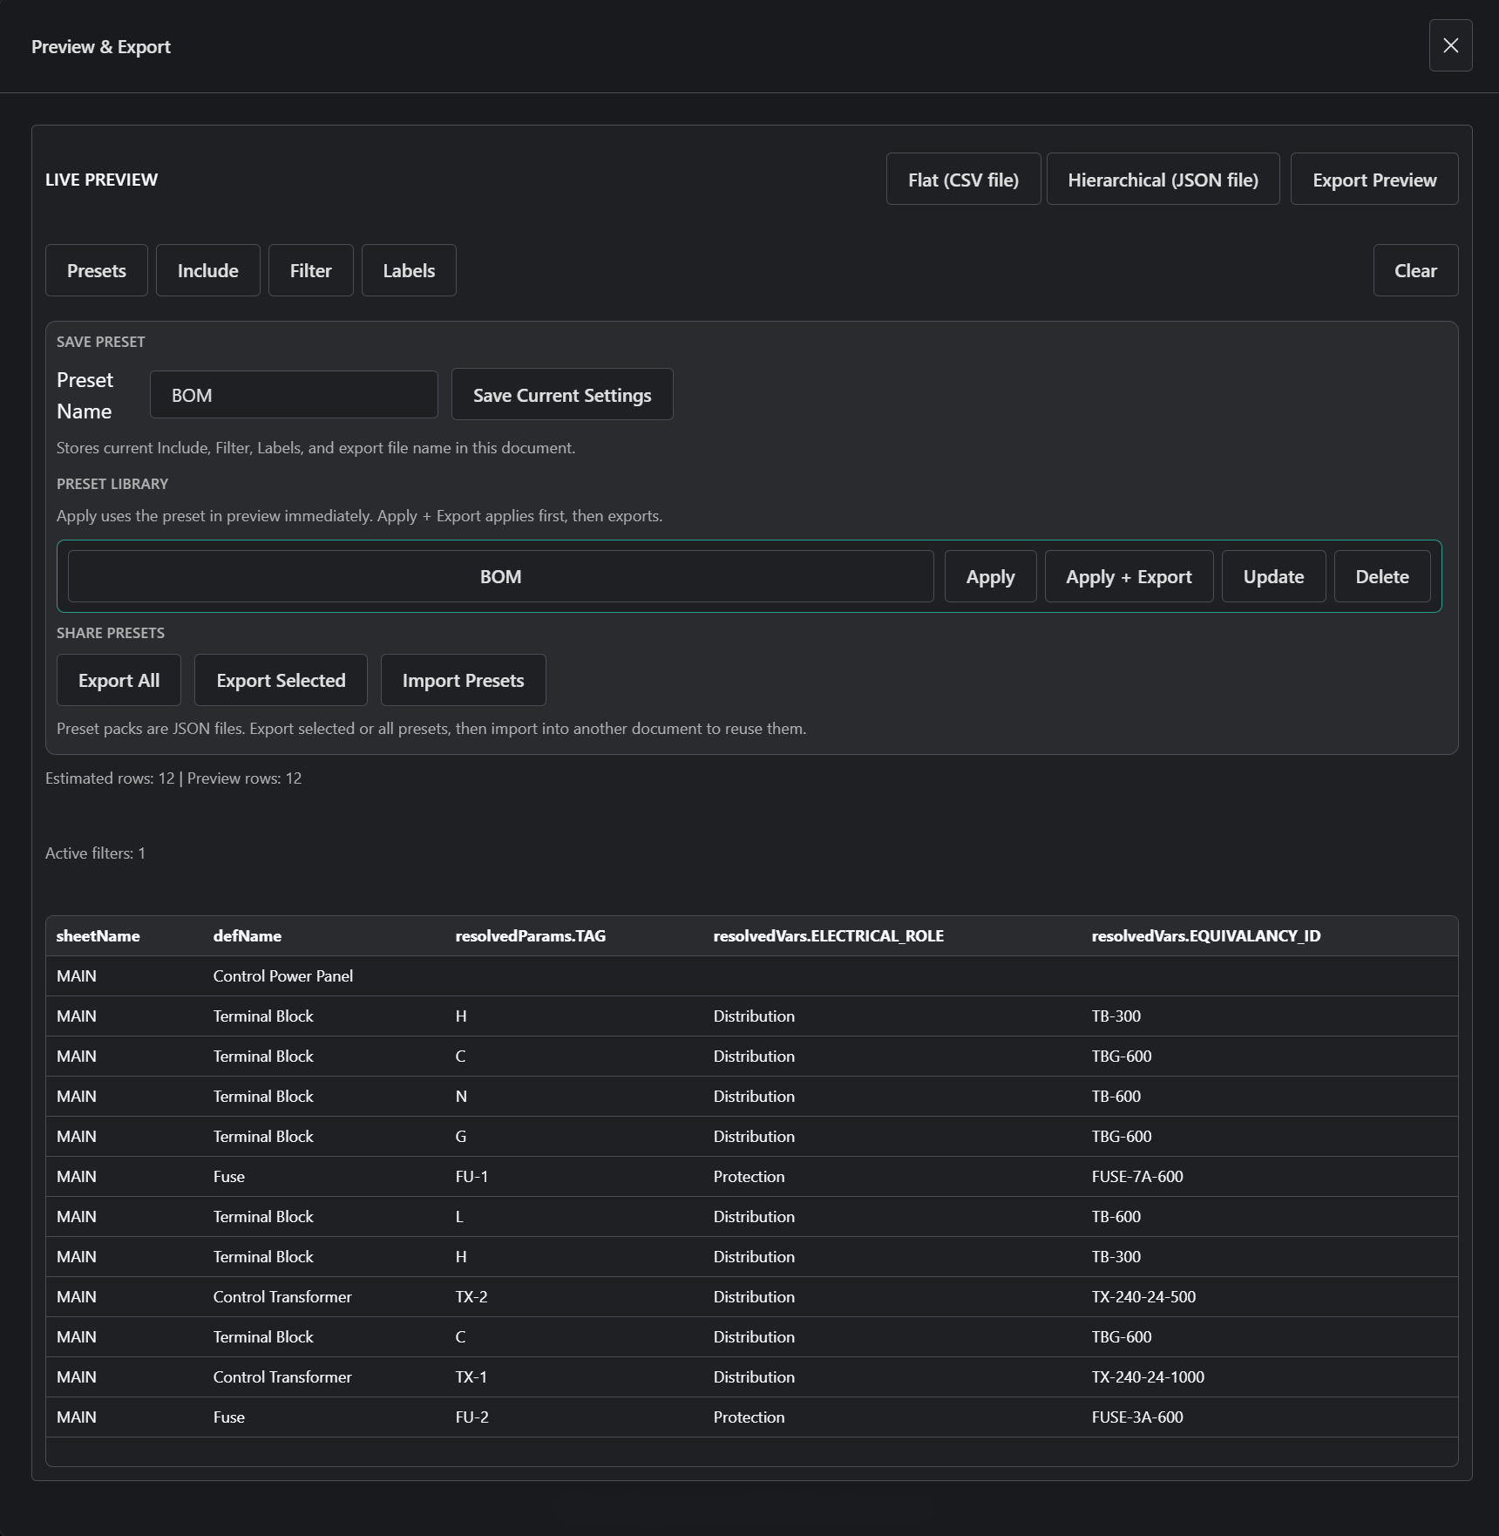Click the Clear button
The image size is (1499, 1536).
click(1415, 270)
